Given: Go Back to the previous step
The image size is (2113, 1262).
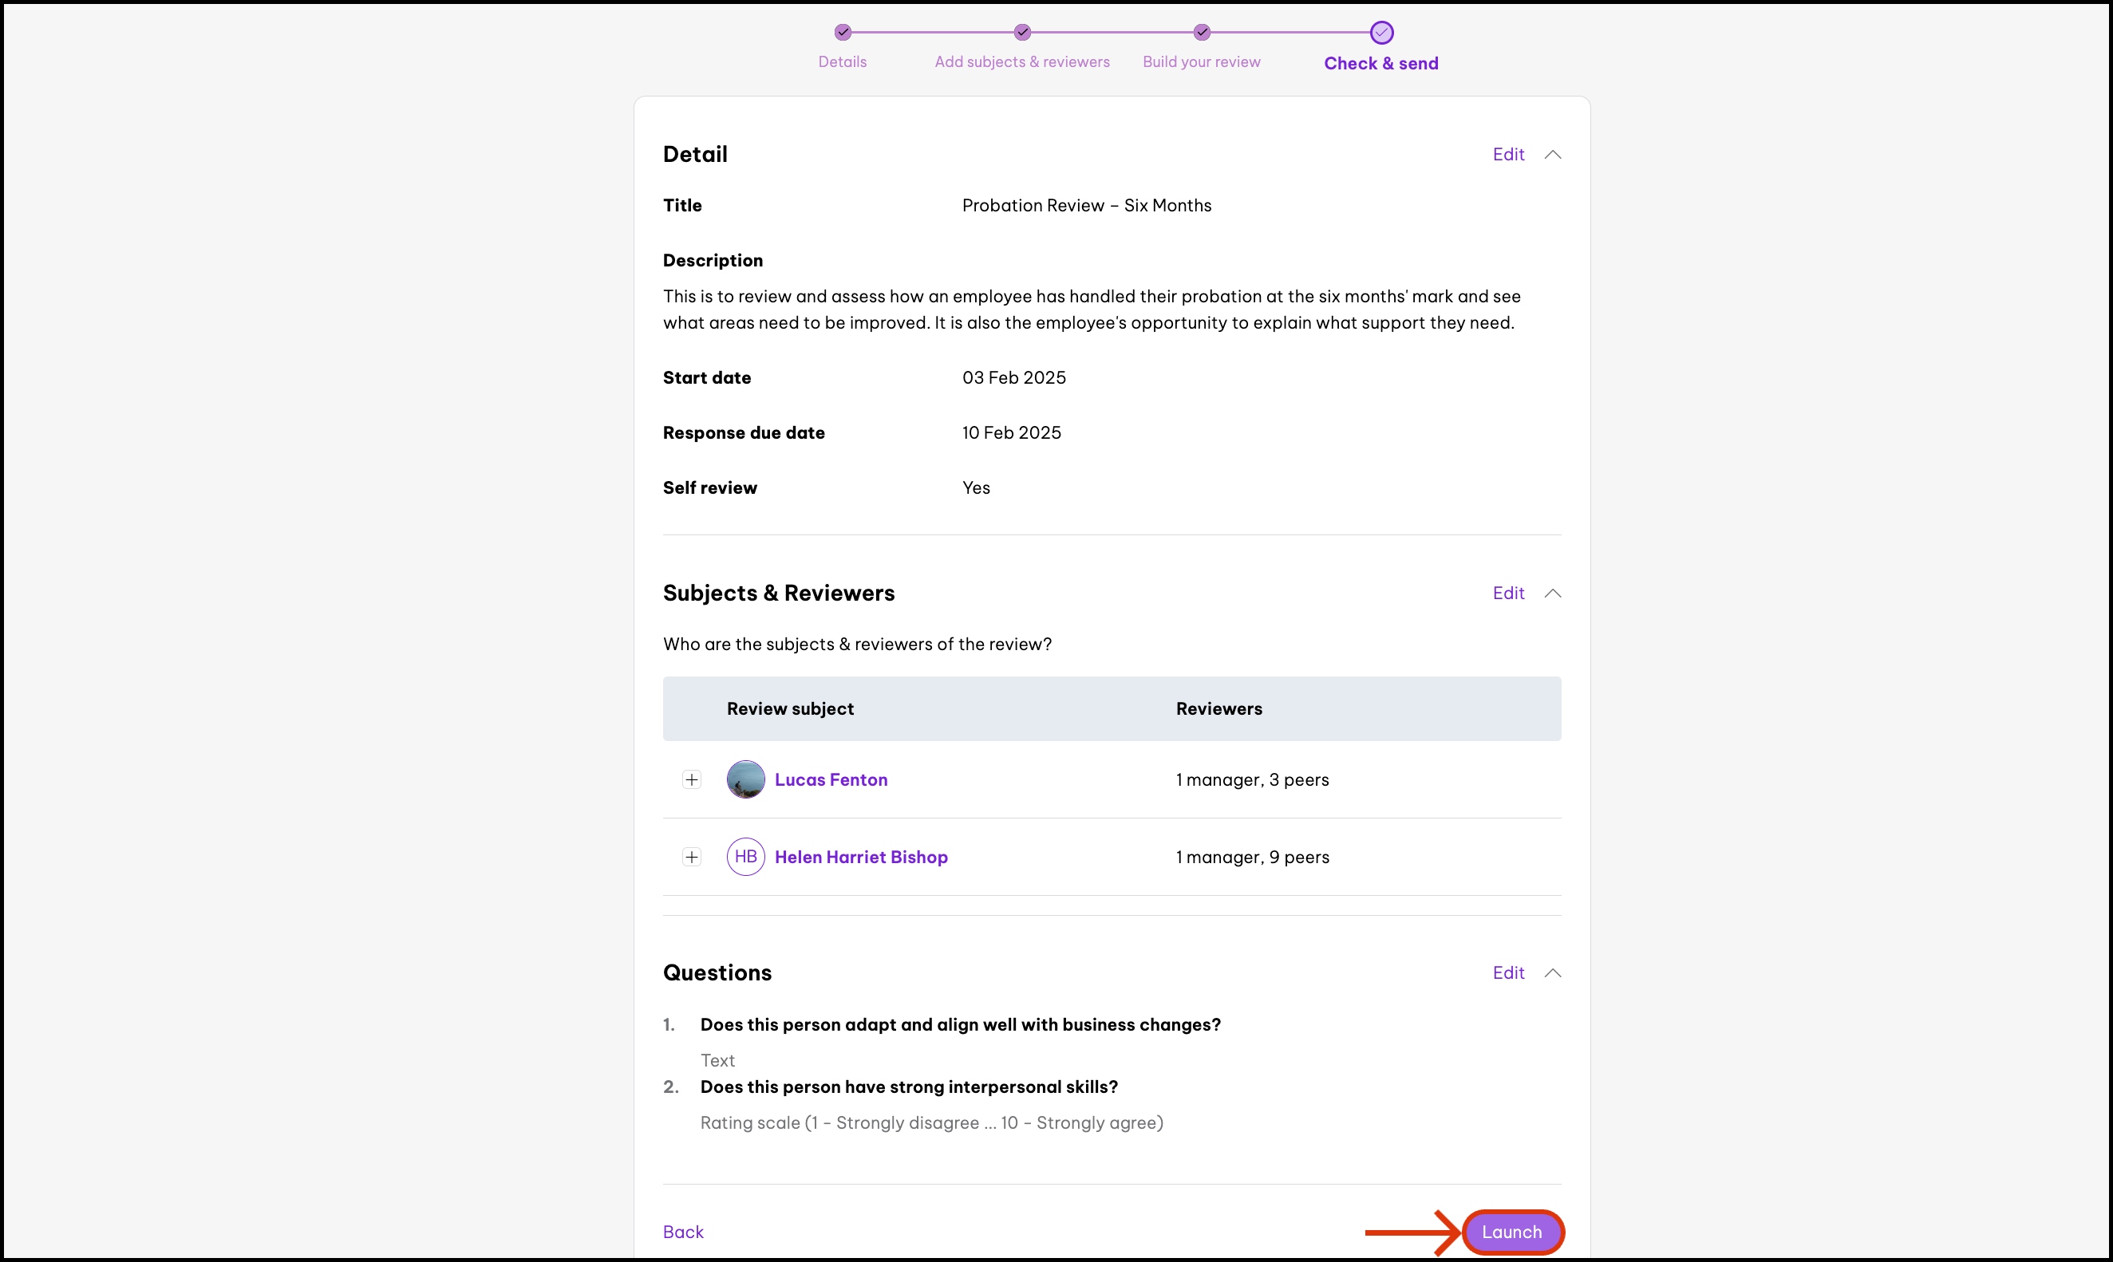Looking at the screenshot, I should click(x=683, y=1232).
